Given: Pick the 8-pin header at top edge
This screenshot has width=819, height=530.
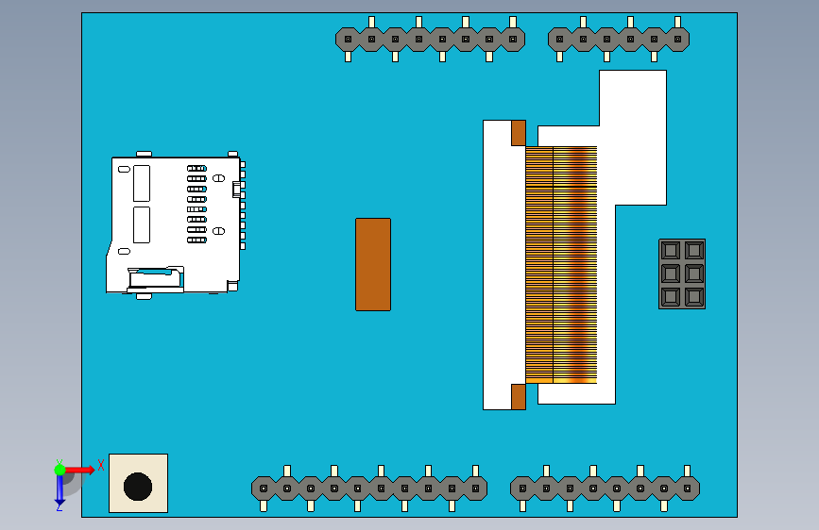Looking at the screenshot, I should pyautogui.click(x=431, y=39).
